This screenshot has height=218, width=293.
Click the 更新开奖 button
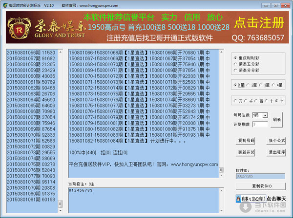(246, 152)
